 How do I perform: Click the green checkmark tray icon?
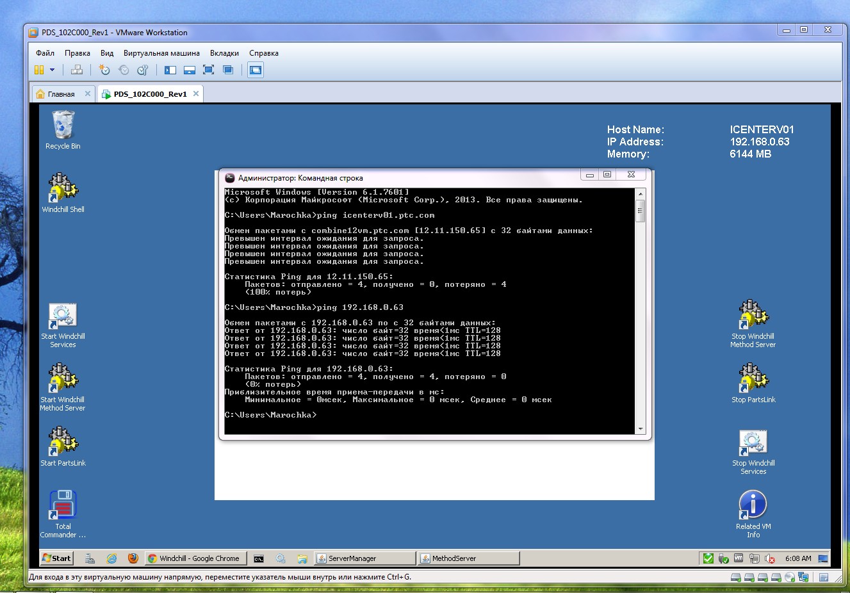[708, 558]
